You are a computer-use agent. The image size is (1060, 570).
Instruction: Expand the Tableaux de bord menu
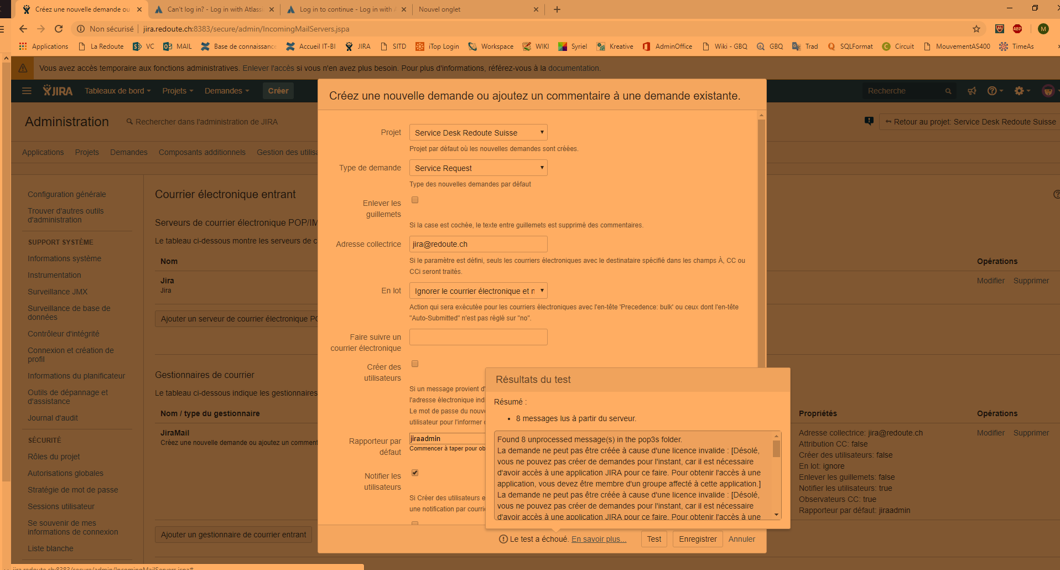point(117,91)
